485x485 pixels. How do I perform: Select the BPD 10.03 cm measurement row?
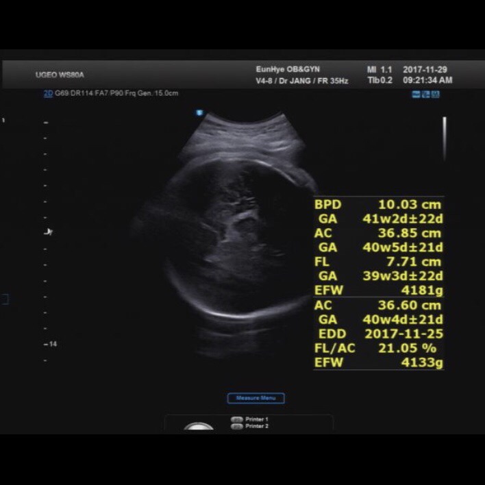coord(378,204)
